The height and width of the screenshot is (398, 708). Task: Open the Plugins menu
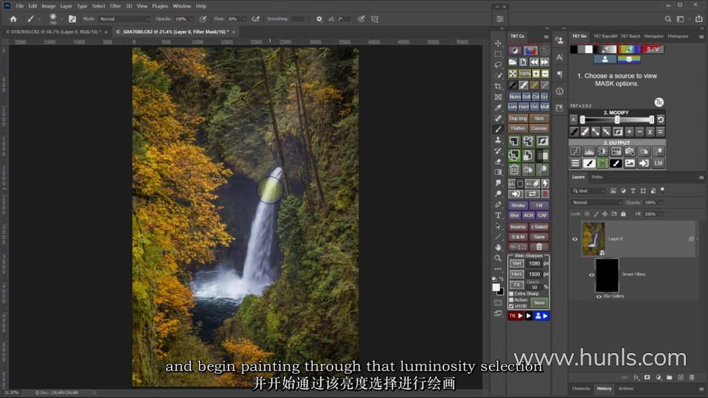coord(160,6)
